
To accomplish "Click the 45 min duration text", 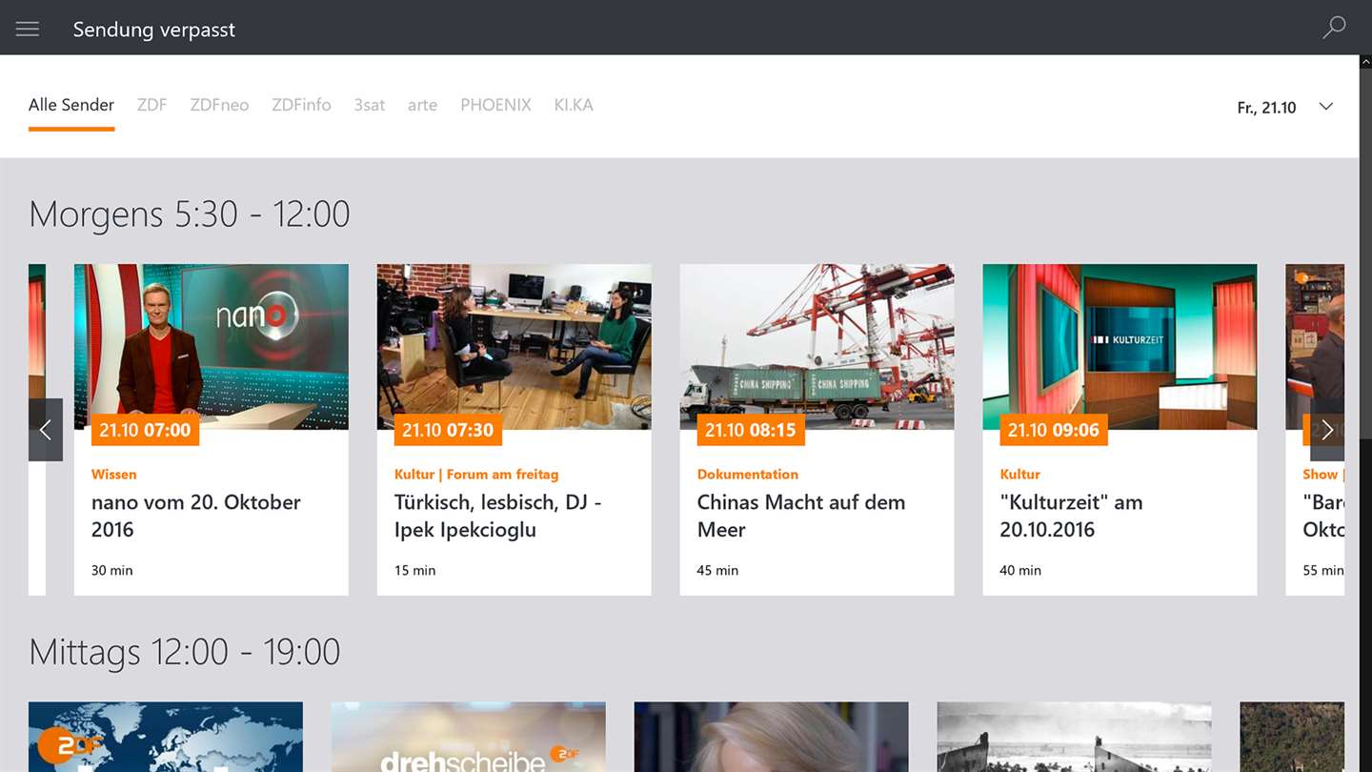I will tap(718, 570).
